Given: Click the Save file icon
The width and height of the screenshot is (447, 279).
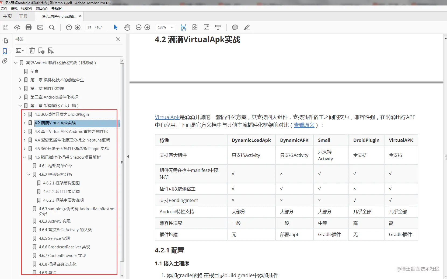Looking at the screenshot, I should 6,27.
